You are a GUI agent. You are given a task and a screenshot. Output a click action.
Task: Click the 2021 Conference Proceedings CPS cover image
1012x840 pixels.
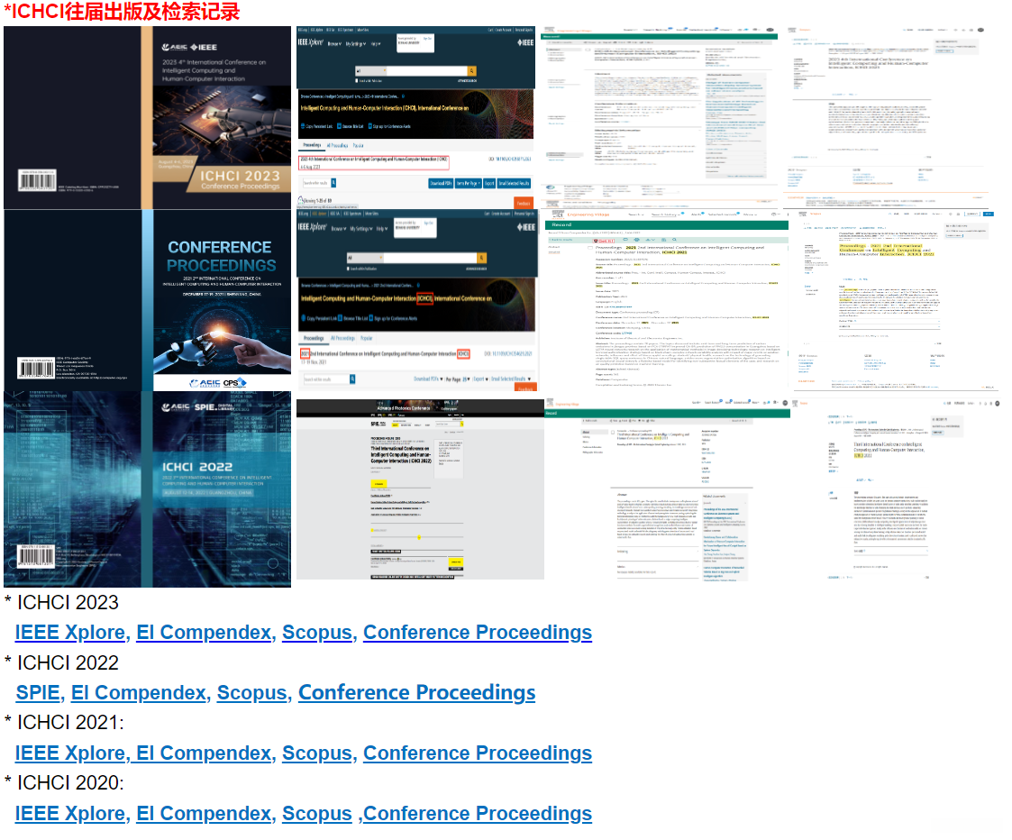coord(147,300)
